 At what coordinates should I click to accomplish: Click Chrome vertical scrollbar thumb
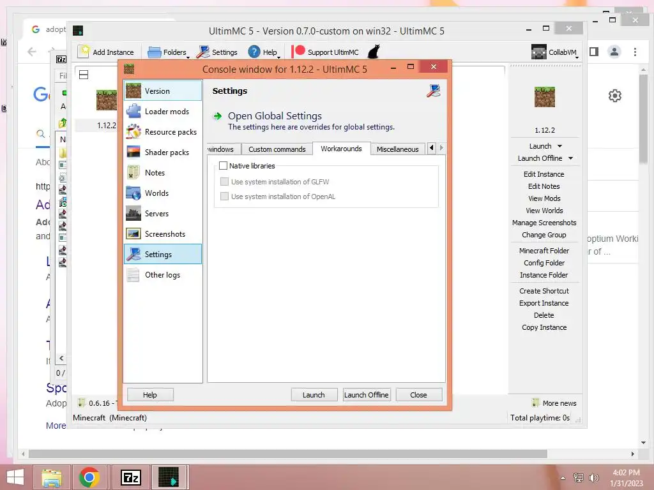click(643, 119)
